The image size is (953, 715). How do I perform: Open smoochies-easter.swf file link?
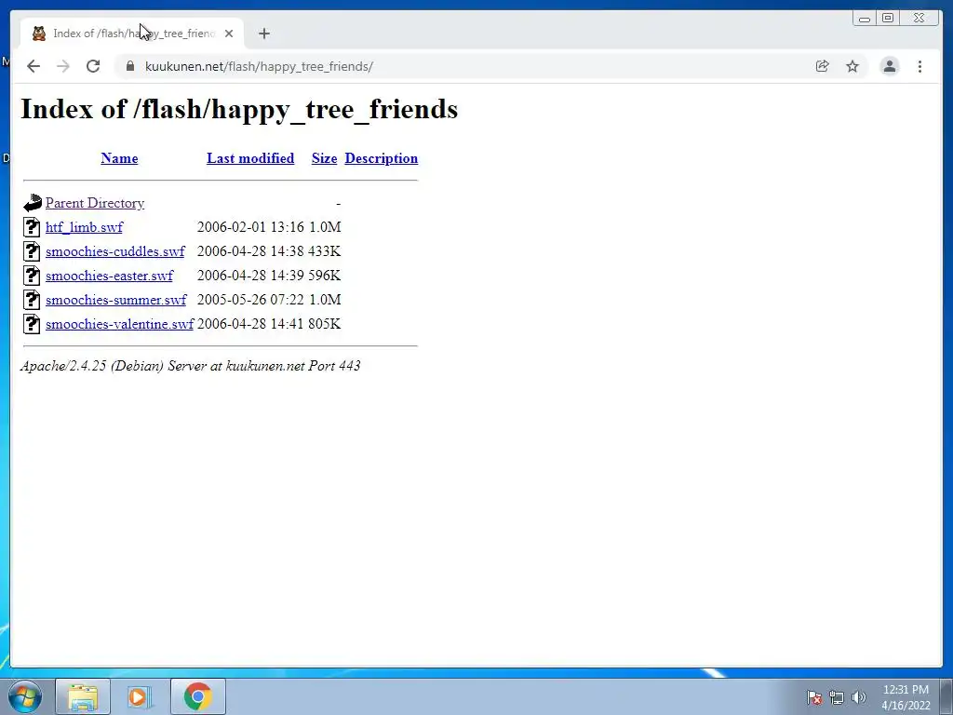(x=110, y=276)
